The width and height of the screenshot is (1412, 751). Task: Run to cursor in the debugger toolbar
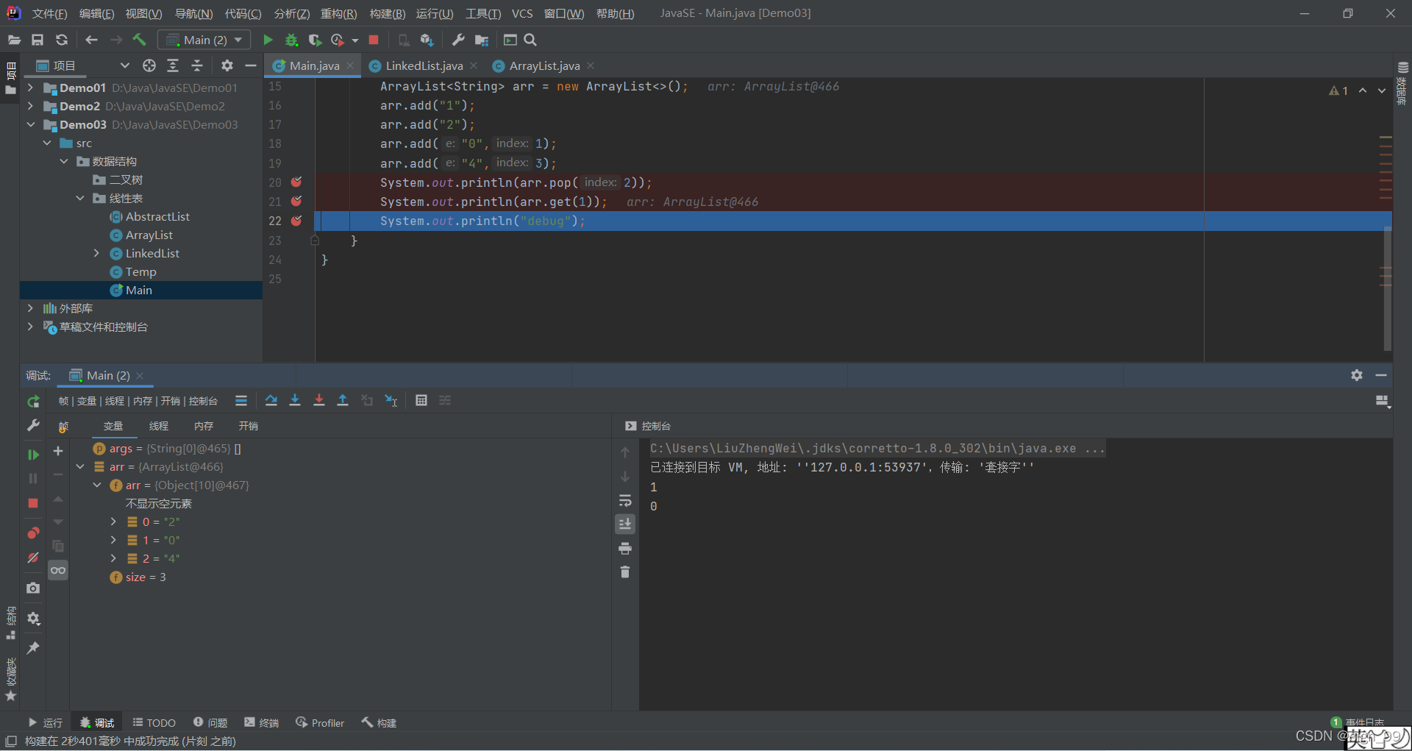391,400
